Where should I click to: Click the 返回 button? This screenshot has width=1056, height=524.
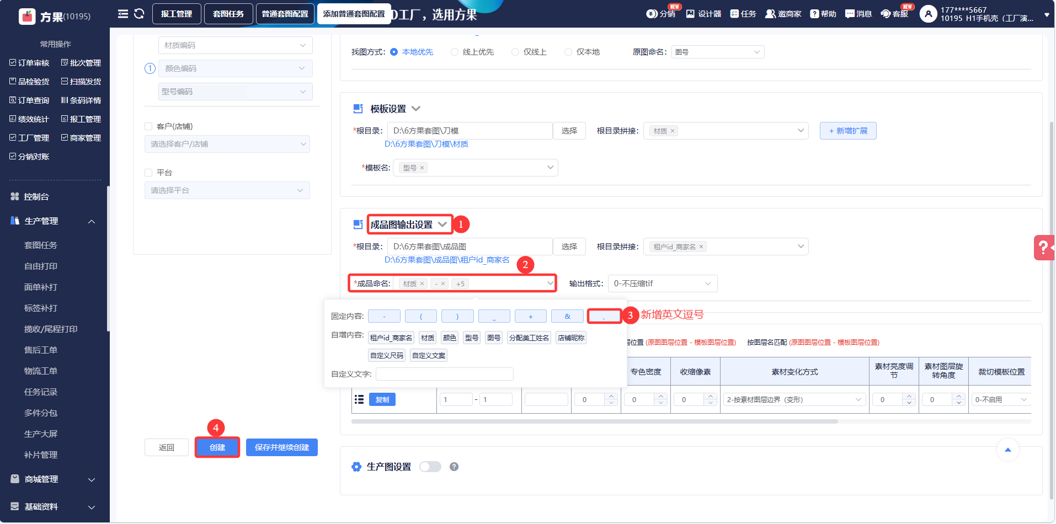(167, 447)
